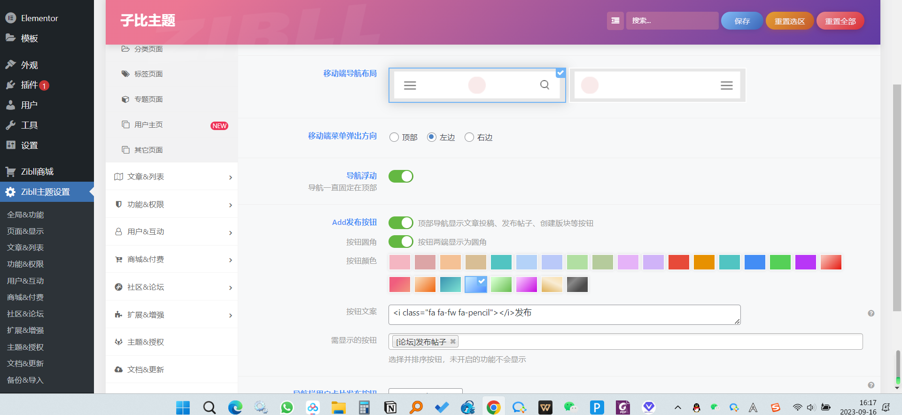Click the 标签页面 tag icon
The image size is (902, 415).
(x=125, y=74)
